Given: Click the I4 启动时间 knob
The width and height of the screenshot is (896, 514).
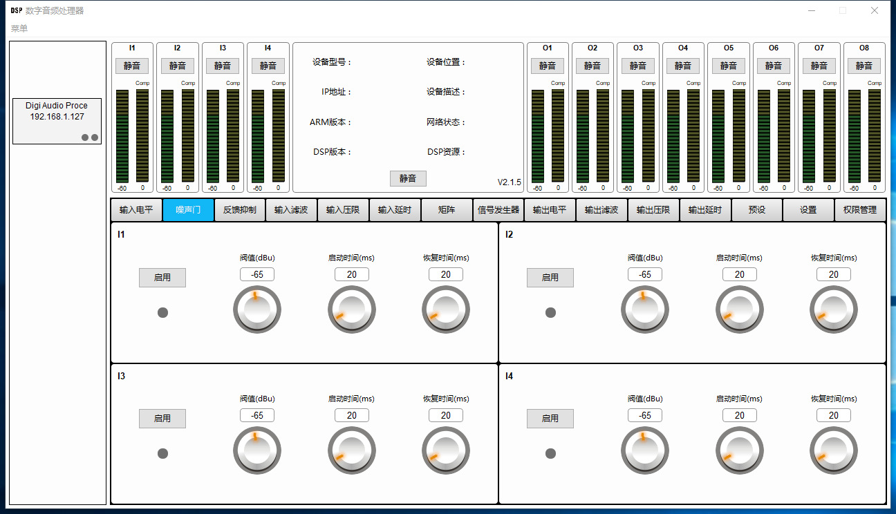Looking at the screenshot, I should point(740,450).
